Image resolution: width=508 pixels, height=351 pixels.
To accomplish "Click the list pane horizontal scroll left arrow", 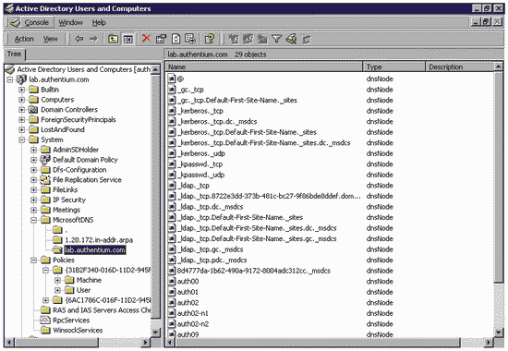I will 171,342.
